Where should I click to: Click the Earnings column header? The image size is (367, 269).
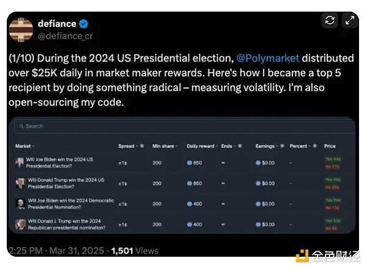pos(267,146)
